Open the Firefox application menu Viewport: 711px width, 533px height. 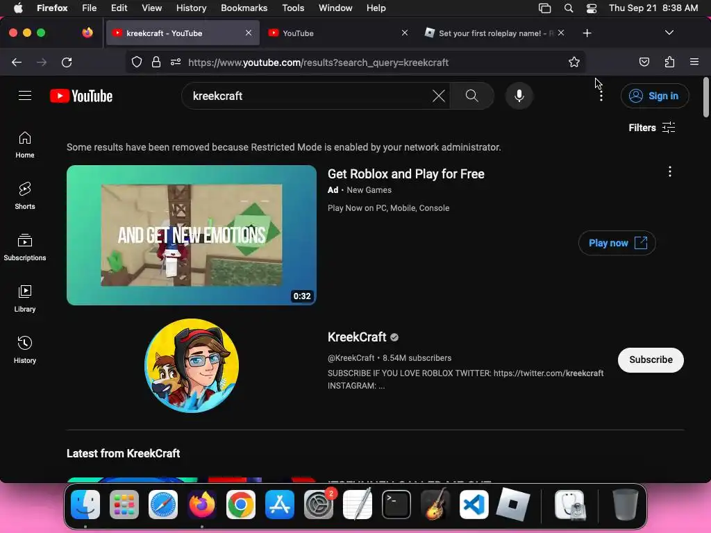coord(694,62)
